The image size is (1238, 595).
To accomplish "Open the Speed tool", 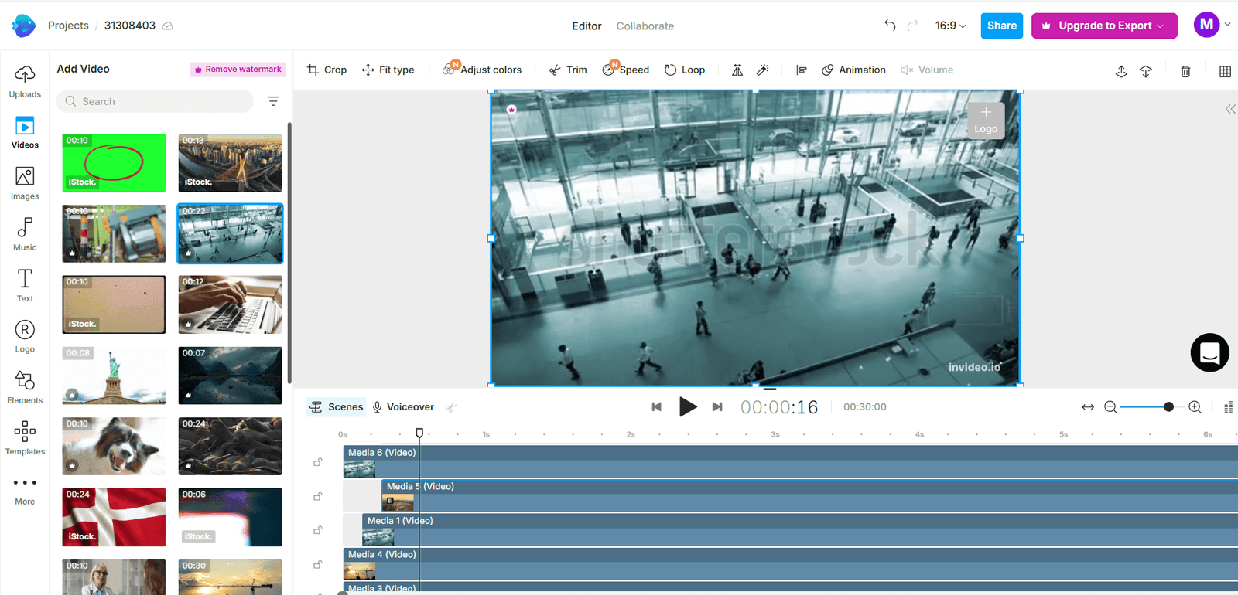I will pos(626,70).
